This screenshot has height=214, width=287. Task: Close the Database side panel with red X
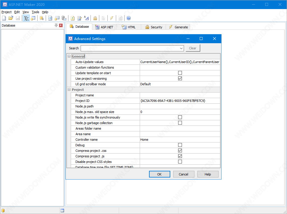61,25
